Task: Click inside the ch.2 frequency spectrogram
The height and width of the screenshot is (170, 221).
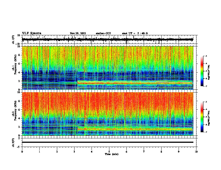Action: (x=107, y=114)
